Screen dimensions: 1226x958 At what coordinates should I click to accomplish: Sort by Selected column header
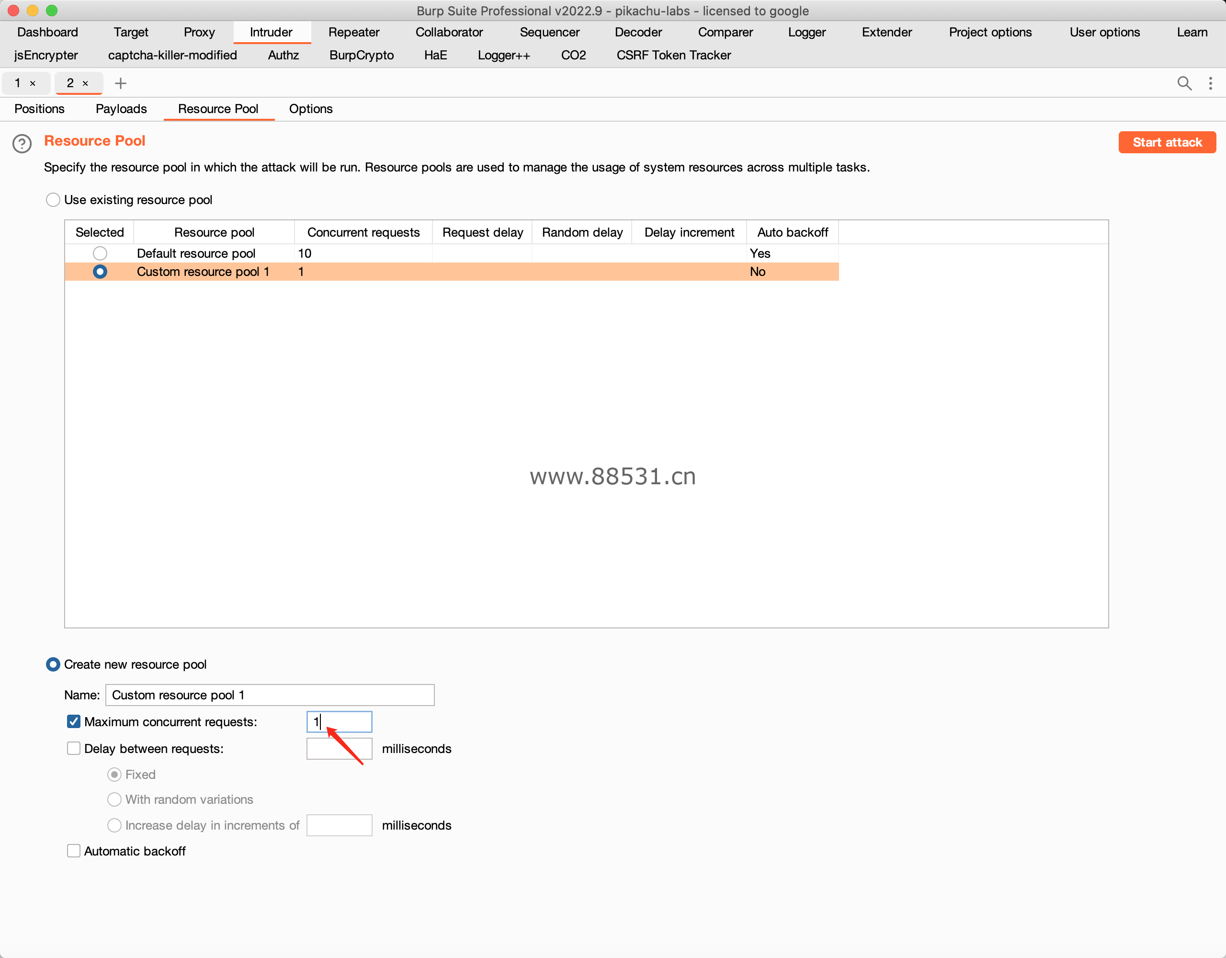pyautogui.click(x=99, y=232)
